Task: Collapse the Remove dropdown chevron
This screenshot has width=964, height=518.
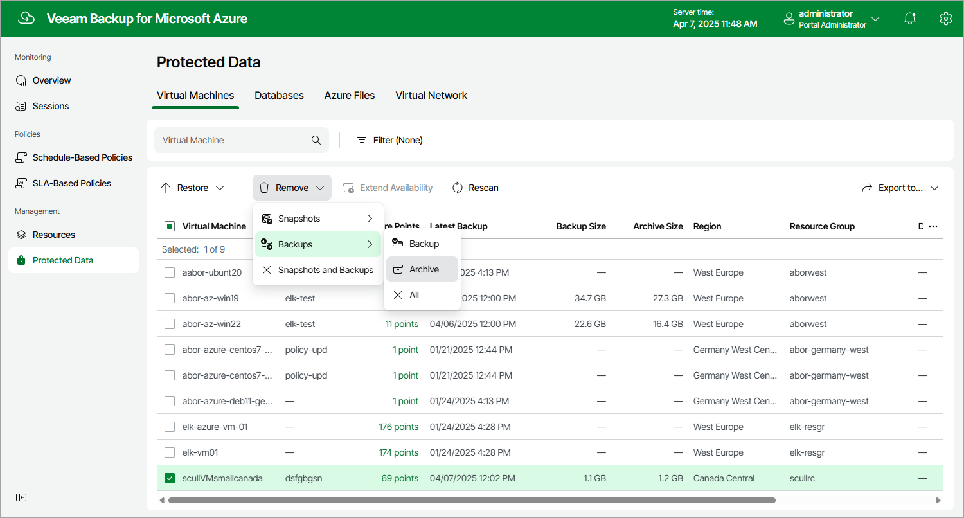Action: pos(320,188)
